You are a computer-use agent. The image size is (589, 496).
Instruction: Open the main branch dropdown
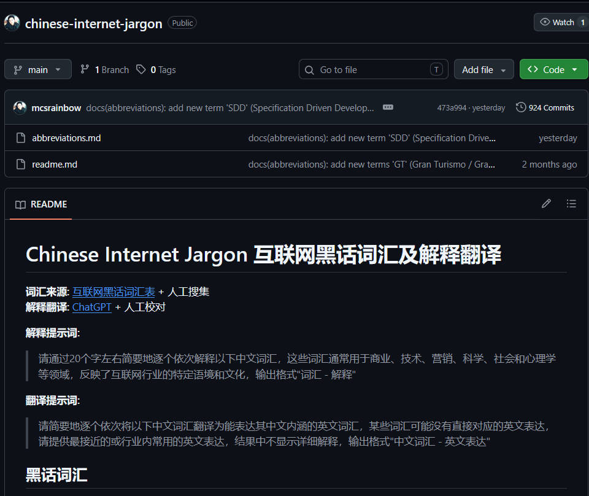tap(38, 69)
